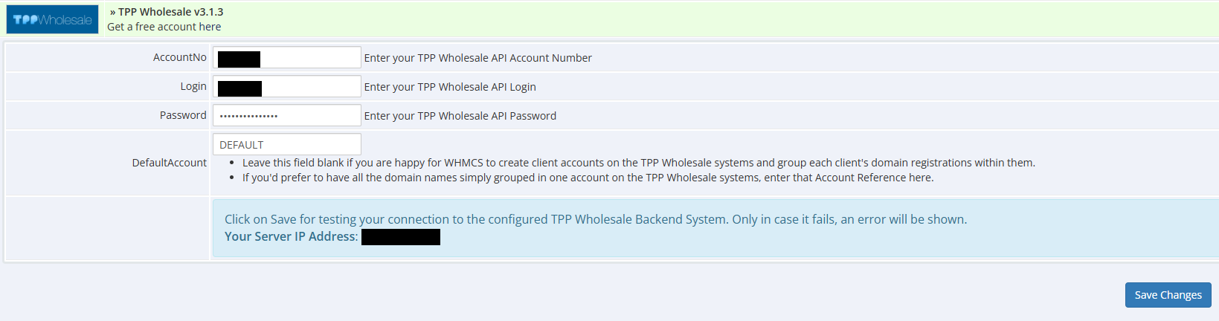This screenshot has width=1219, height=321.
Task: Click the DefaultAccount label
Action: point(170,163)
